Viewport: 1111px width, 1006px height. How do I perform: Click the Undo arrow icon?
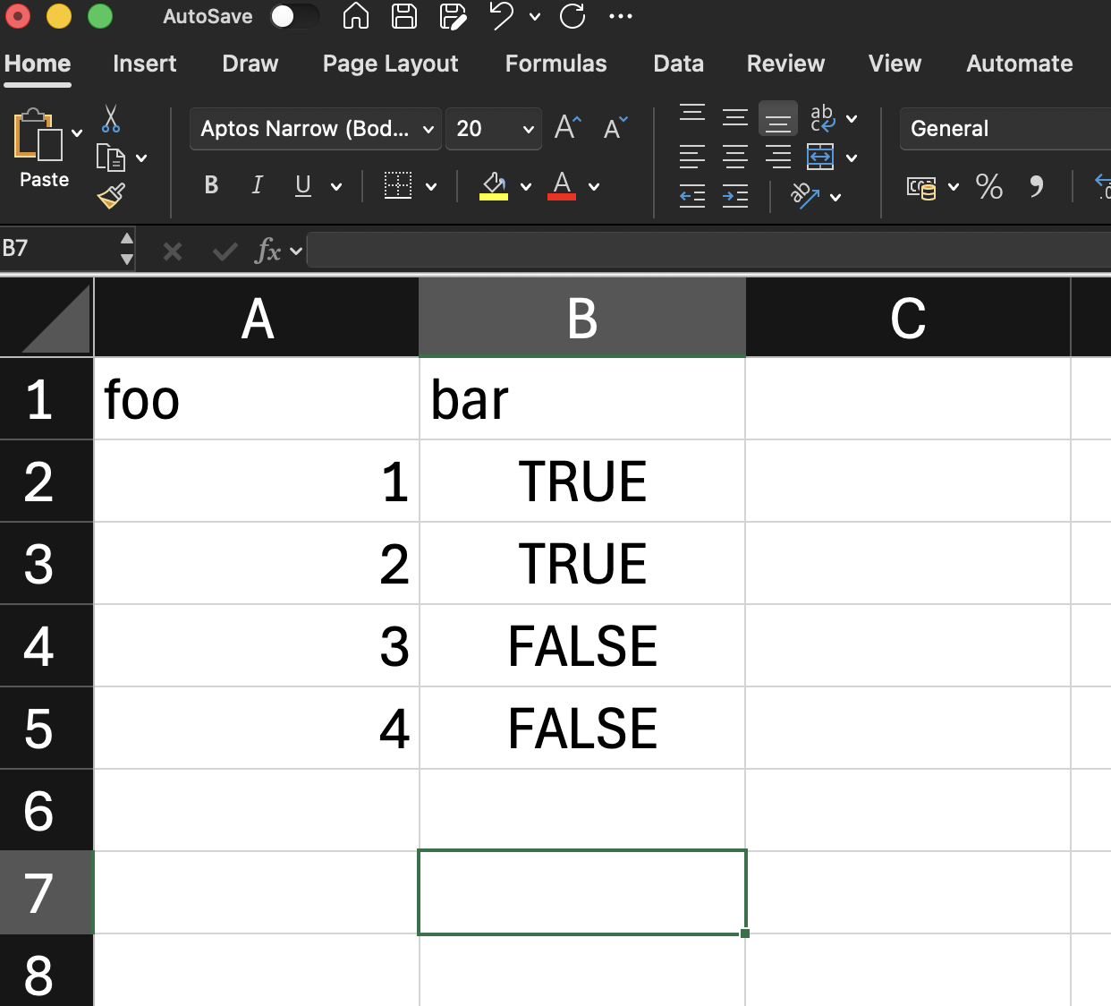pyautogui.click(x=501, y=16)
